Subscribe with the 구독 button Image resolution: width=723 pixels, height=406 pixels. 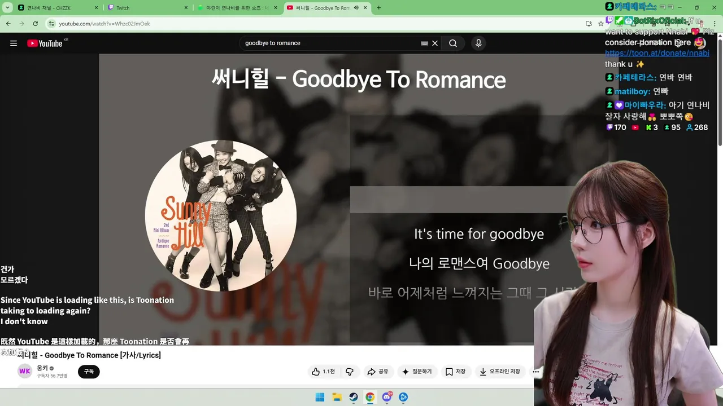pos(89,372)
